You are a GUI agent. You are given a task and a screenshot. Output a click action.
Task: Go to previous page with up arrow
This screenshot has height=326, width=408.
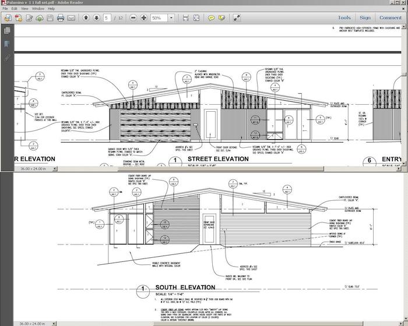click(x=86, y=17)
